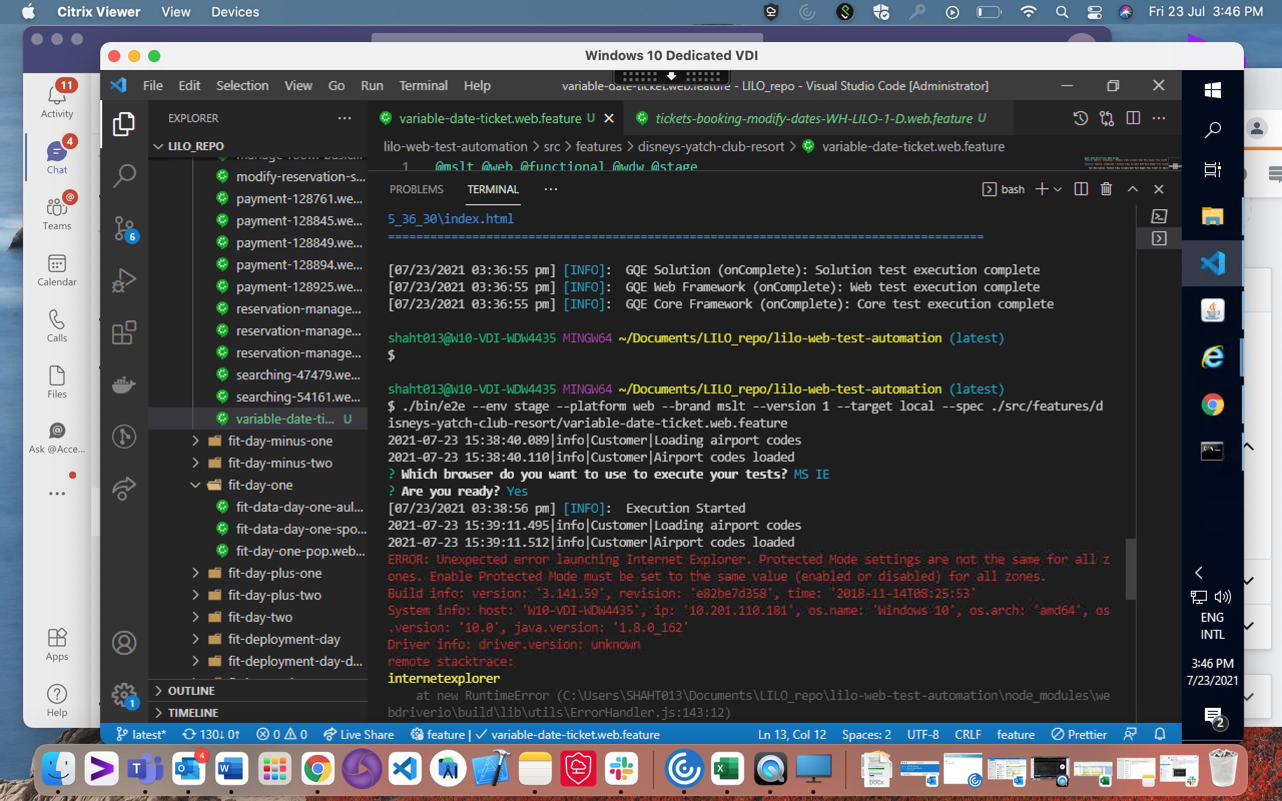This screenshot has height=801, width=1282.
Task: Open the Live Share activity bar icon
Action: 124,489
